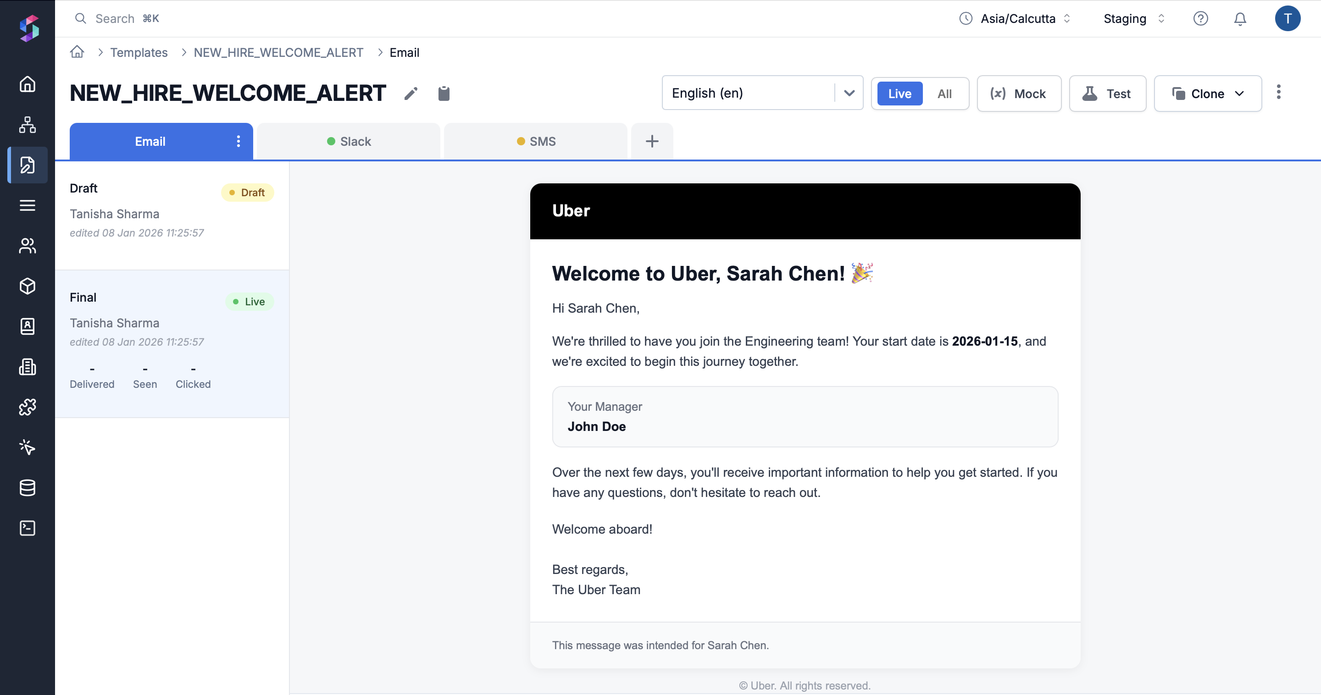This screenshot has height=695, width=1321.
Task: Open the Slack channel tab
Action: pyautogui.click(x=349, y=141)
